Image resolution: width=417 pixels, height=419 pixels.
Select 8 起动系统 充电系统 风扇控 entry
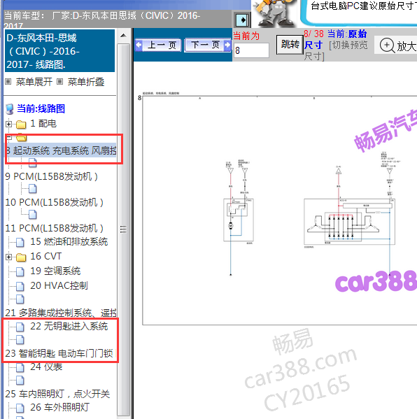tap(61, 150)
